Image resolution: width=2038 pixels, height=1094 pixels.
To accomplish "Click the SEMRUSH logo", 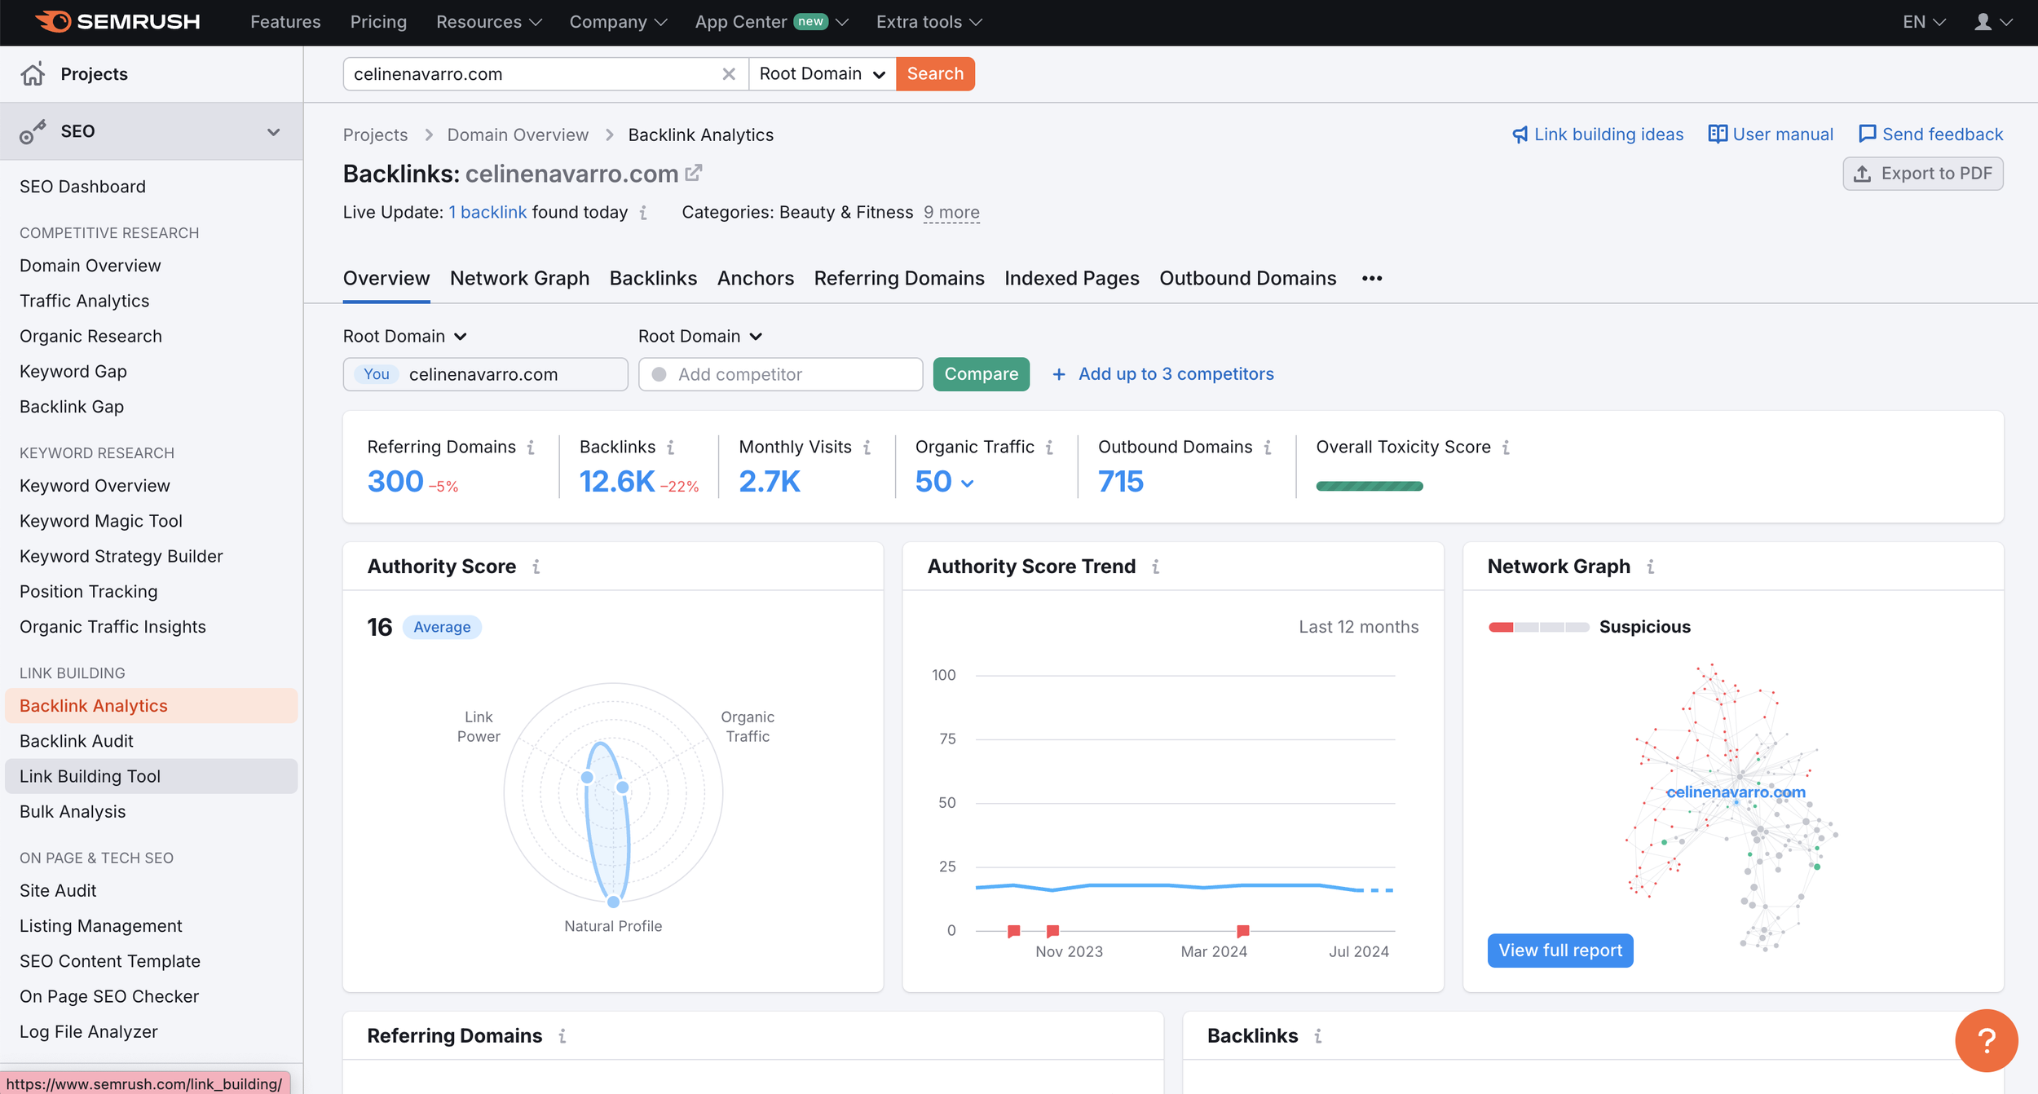I will [x=117, y=22].
